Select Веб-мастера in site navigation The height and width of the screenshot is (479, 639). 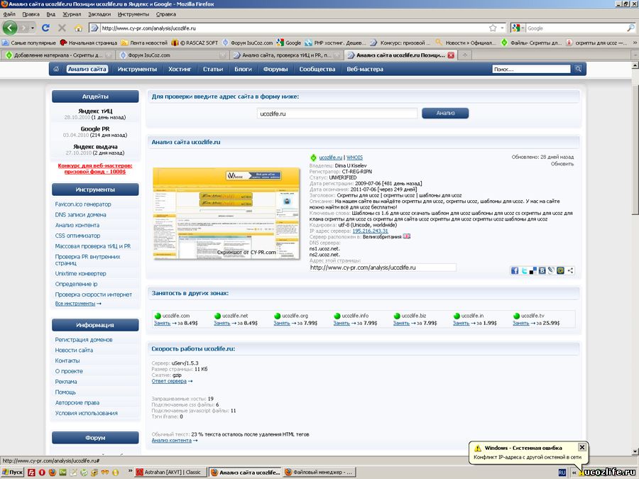365,70
